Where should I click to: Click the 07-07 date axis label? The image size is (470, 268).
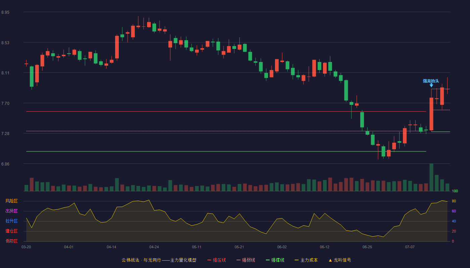point(410,247)
